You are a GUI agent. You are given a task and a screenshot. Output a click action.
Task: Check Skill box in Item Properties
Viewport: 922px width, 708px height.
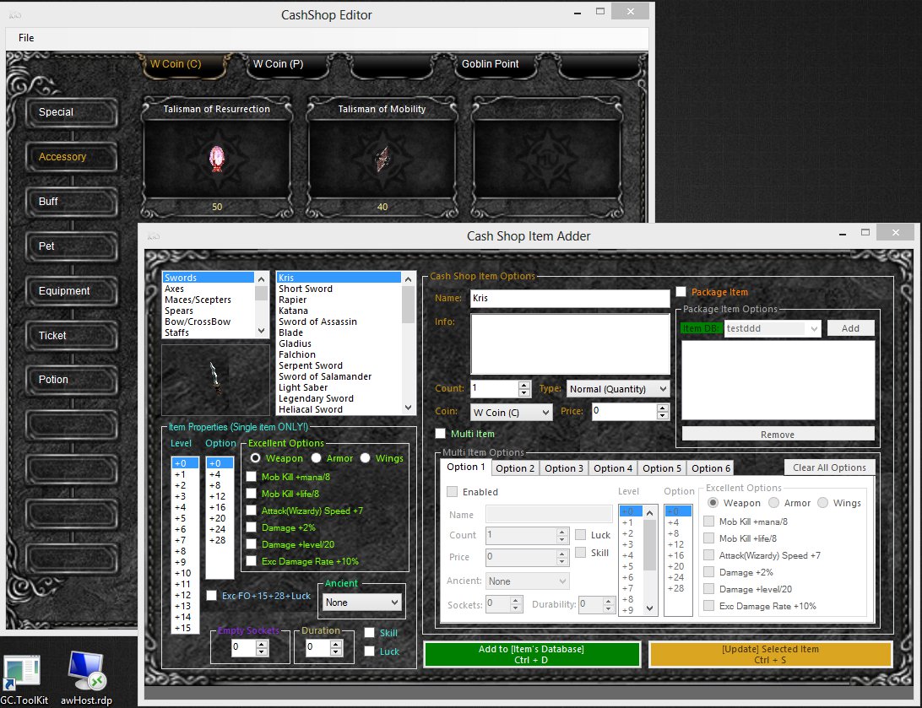(369, 633)
